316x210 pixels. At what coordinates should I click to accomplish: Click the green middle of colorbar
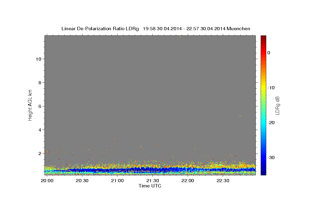click(263, 105)
